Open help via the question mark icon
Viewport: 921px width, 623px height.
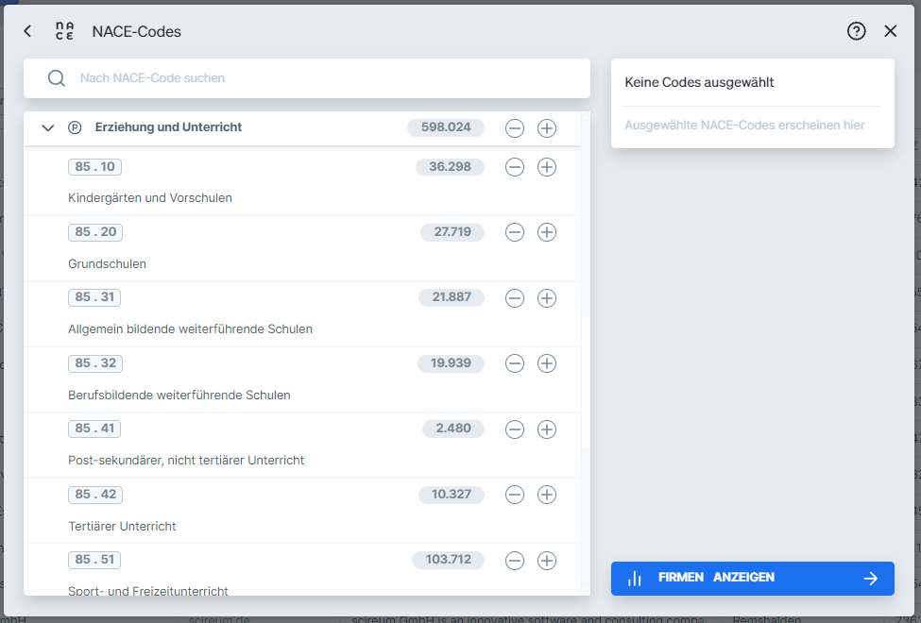[856, 30]
